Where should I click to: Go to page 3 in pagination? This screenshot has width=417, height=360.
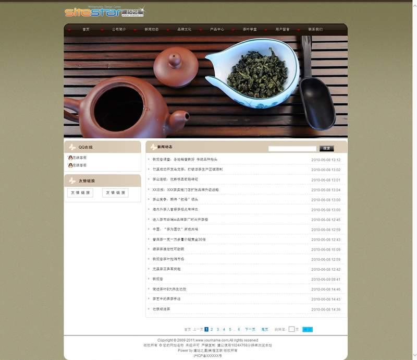[218, 330]
